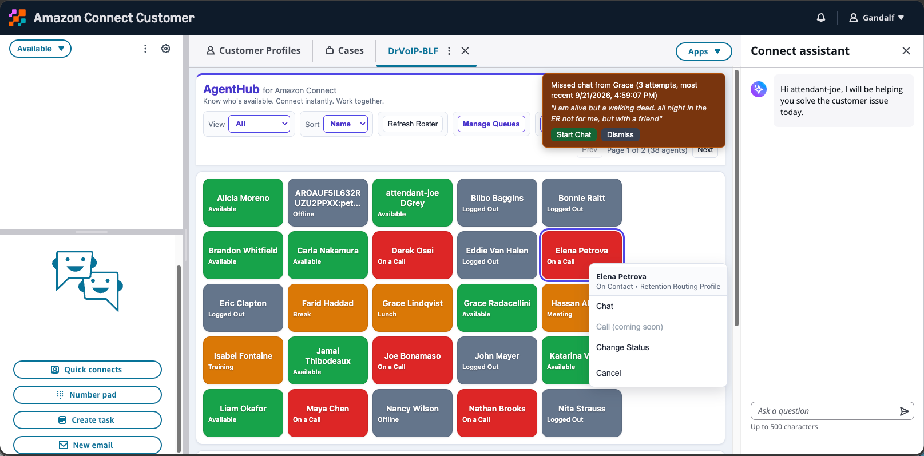Open the softphone more options menu
Viewport: 924px width, 456px height.
(x=145, y=49)
